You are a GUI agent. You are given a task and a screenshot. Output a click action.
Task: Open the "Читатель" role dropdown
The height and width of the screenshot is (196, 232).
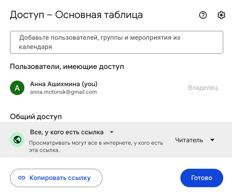pyautogui.click(x=195, y=140)
